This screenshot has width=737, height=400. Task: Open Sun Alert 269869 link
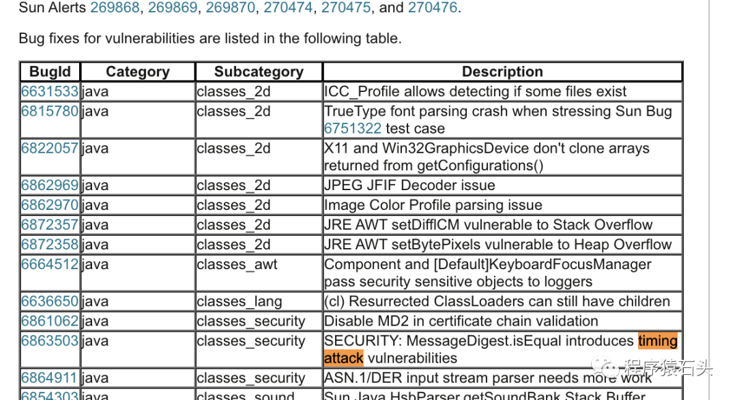[173, 8]
